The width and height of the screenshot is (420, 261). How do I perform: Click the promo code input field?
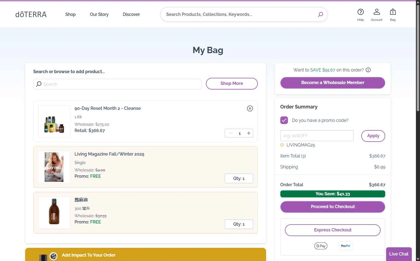tap(317, 136)
